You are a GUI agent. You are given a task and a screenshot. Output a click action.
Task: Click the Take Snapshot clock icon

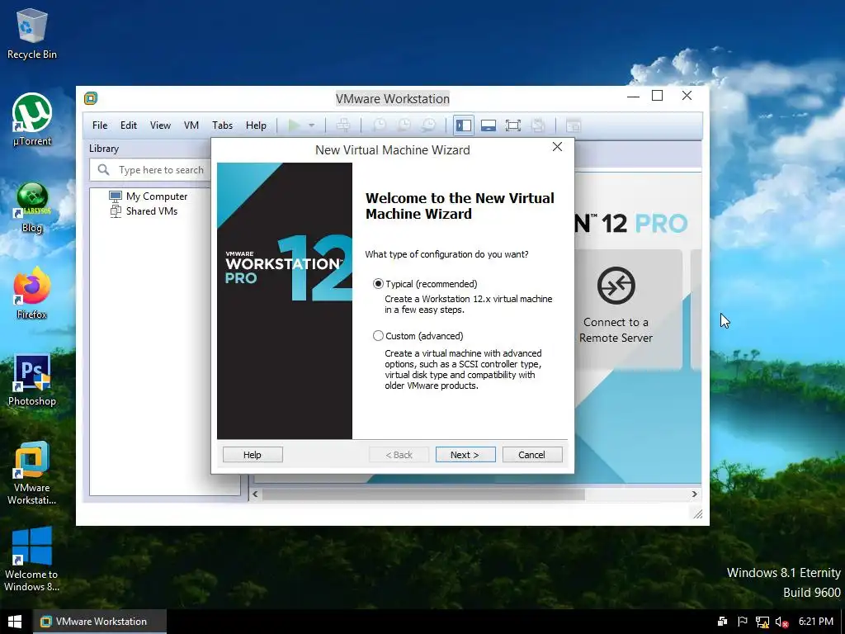pyautogui.click(x=380, y=125)
